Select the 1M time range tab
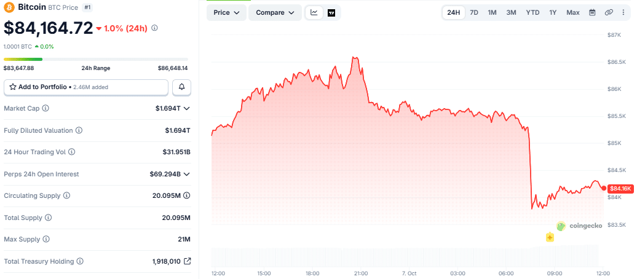 pos(492,12)
